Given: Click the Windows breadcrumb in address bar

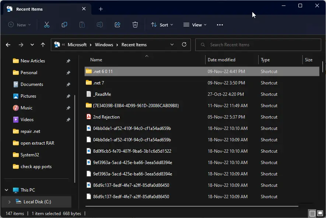Looking at the screenshot, I should (x=104, y=45).
